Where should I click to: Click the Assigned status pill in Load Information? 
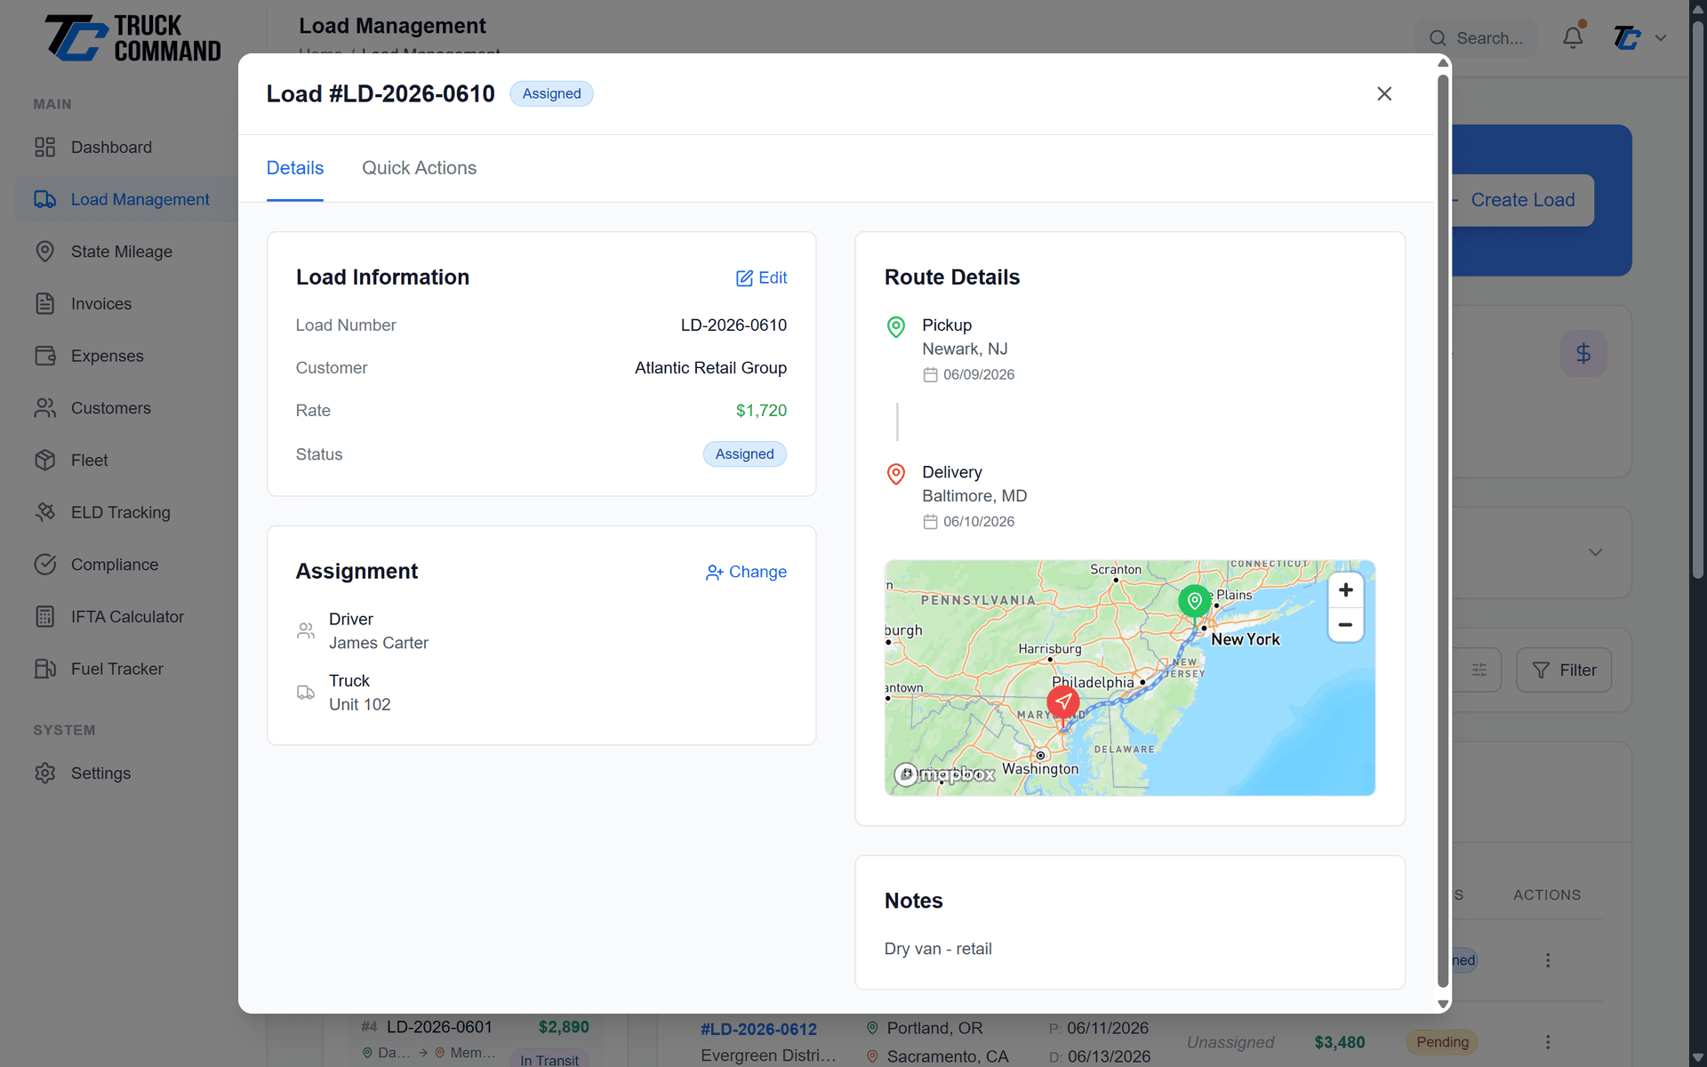[x=745, y=454]
